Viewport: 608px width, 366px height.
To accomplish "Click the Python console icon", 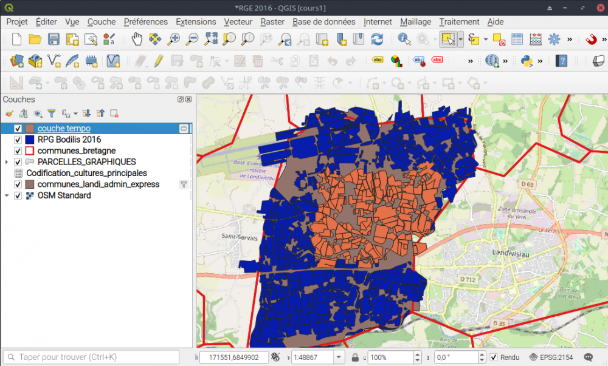I will [x=527, y=61].
